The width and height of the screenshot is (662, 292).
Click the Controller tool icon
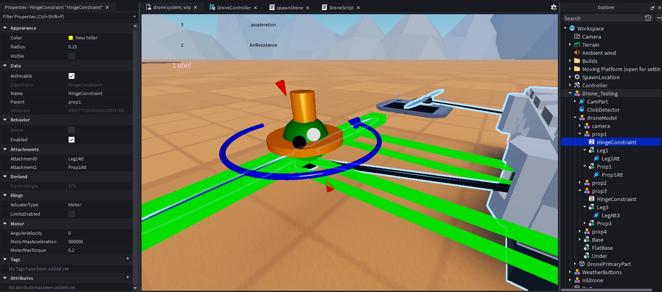(577, 85)
